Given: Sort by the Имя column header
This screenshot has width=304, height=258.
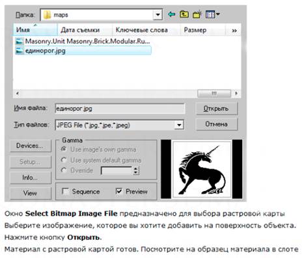Looking at the screenshot, I should (x=35, y=29).
